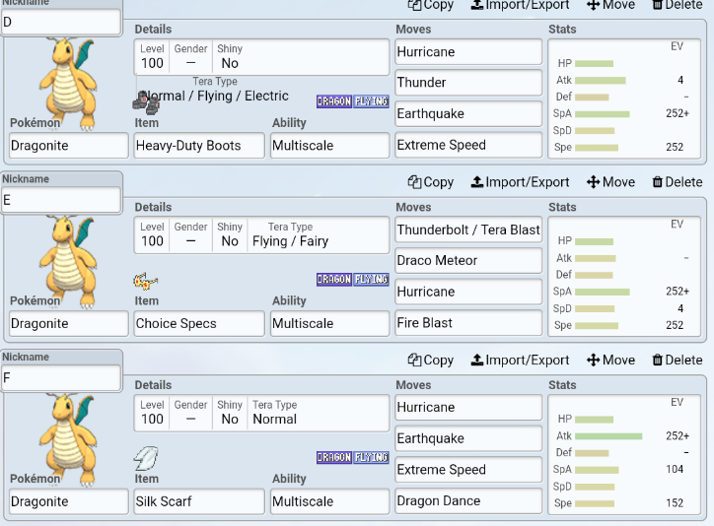Click Dragon type badge on Dragonite E
Screen dimensions: 714x526
pyautogui.click(x=334, y=279)
